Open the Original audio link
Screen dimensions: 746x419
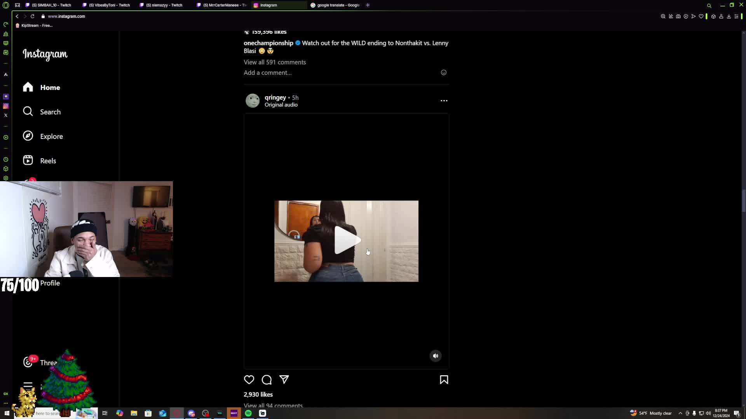point(281,105)
